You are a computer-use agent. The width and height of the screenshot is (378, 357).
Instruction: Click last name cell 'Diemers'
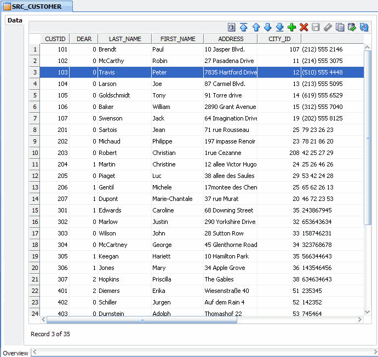click(124, 291)
